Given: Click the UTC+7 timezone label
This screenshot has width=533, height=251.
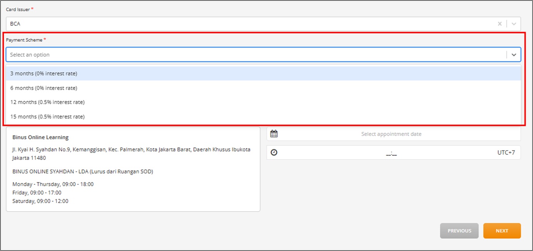Looking at the screenshot, I should 506,153.
